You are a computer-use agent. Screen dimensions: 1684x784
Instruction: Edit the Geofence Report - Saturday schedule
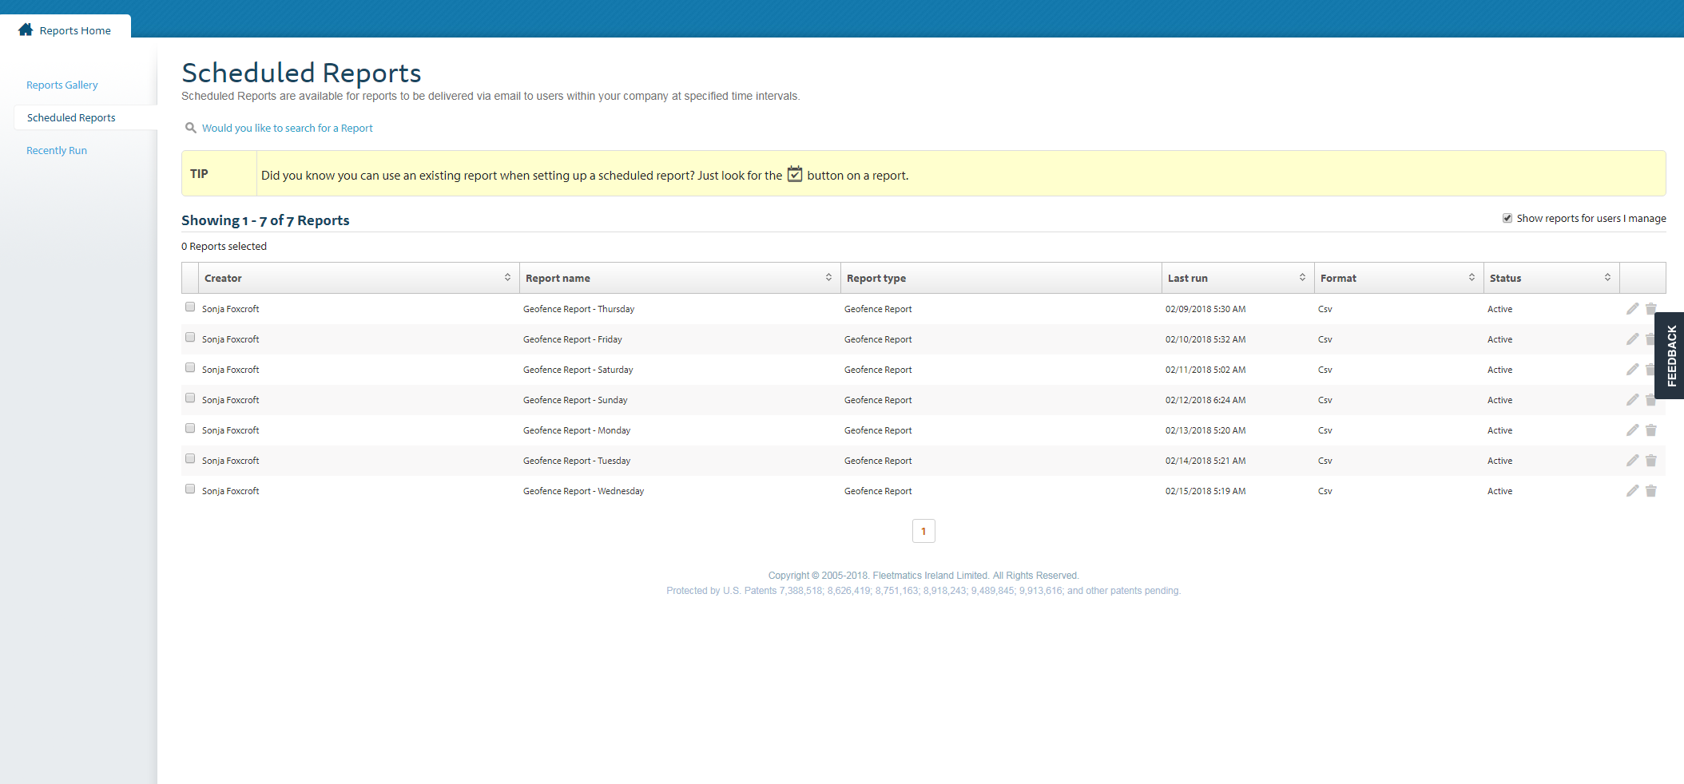coord(1632,370)
